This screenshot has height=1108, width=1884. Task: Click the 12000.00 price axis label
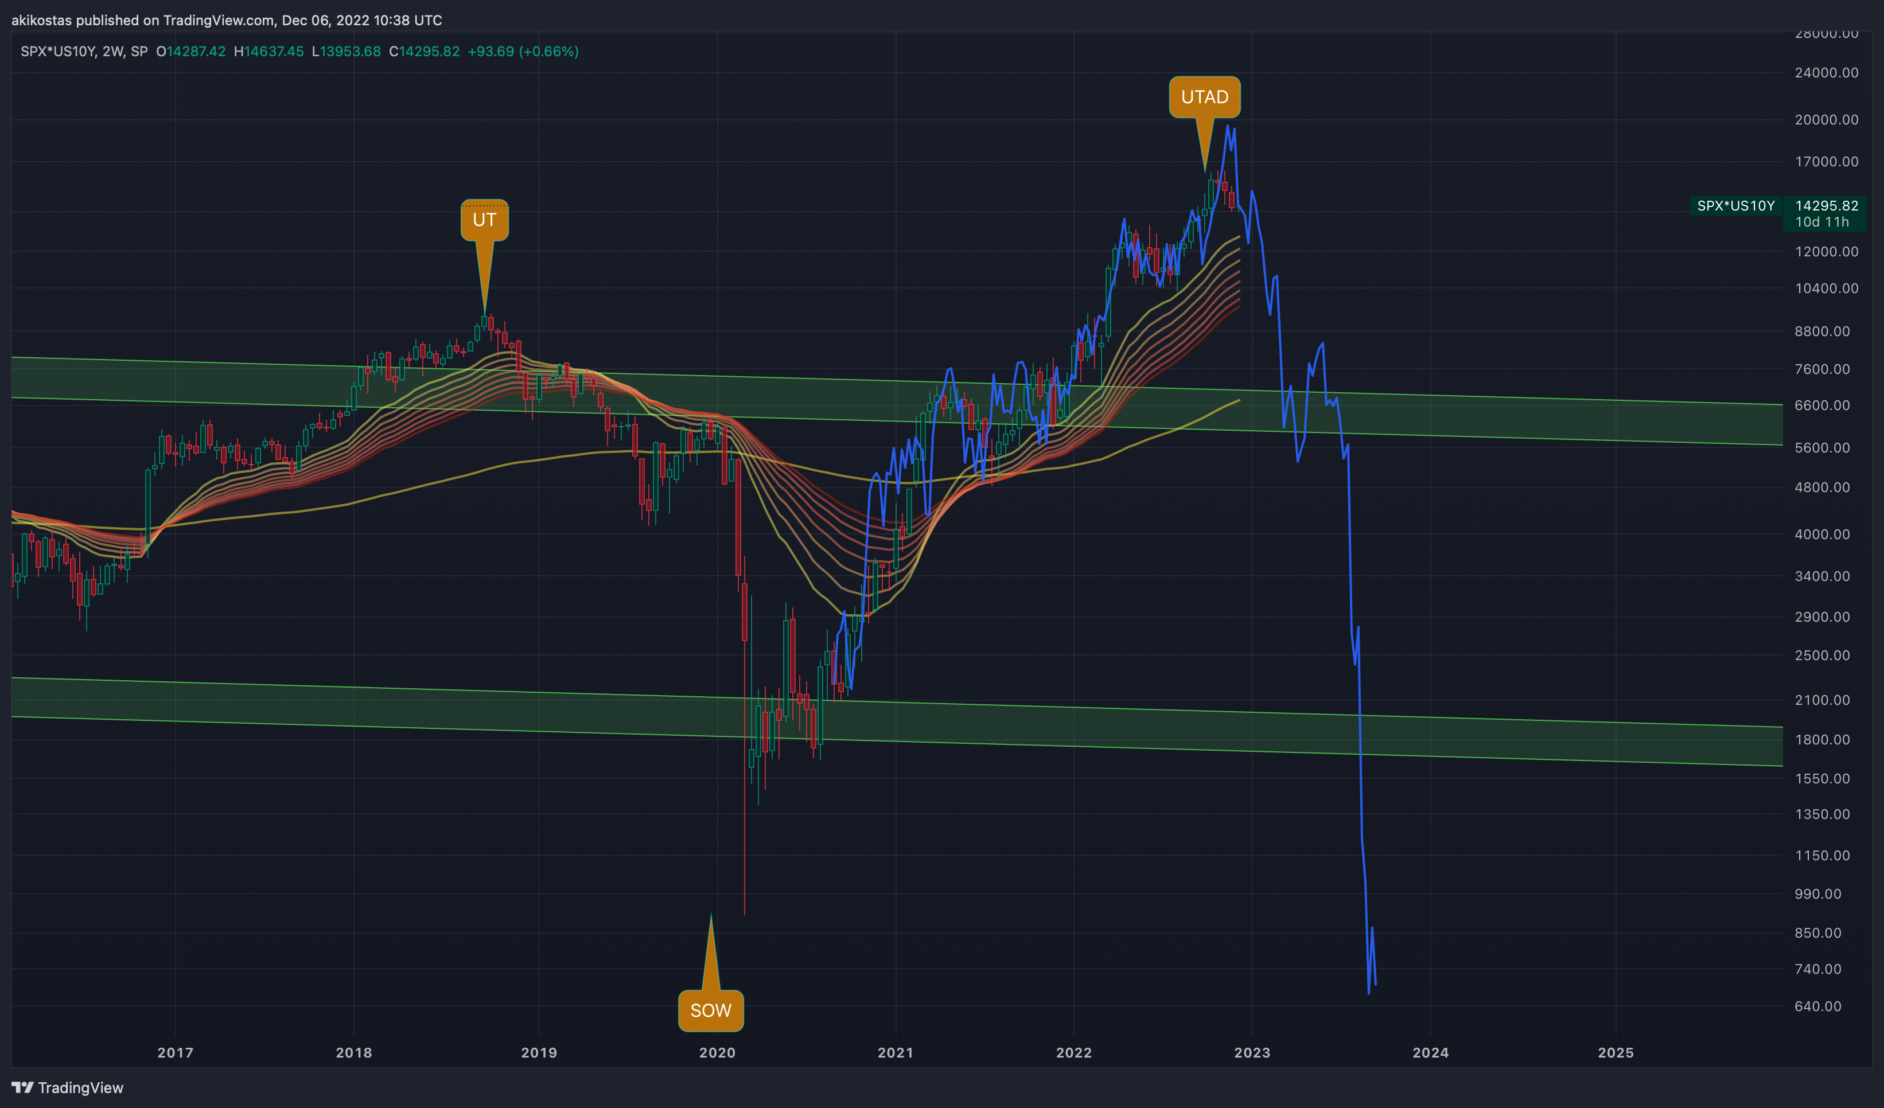(x=1827, y=251)
